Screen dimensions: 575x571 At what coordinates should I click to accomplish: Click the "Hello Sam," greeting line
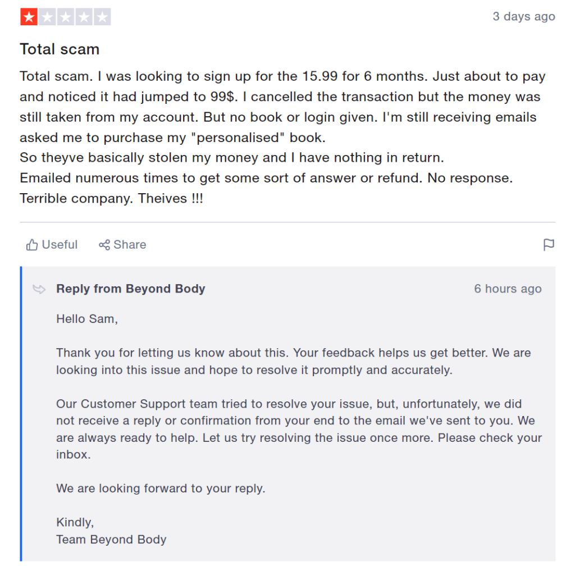tap(87, 319)
